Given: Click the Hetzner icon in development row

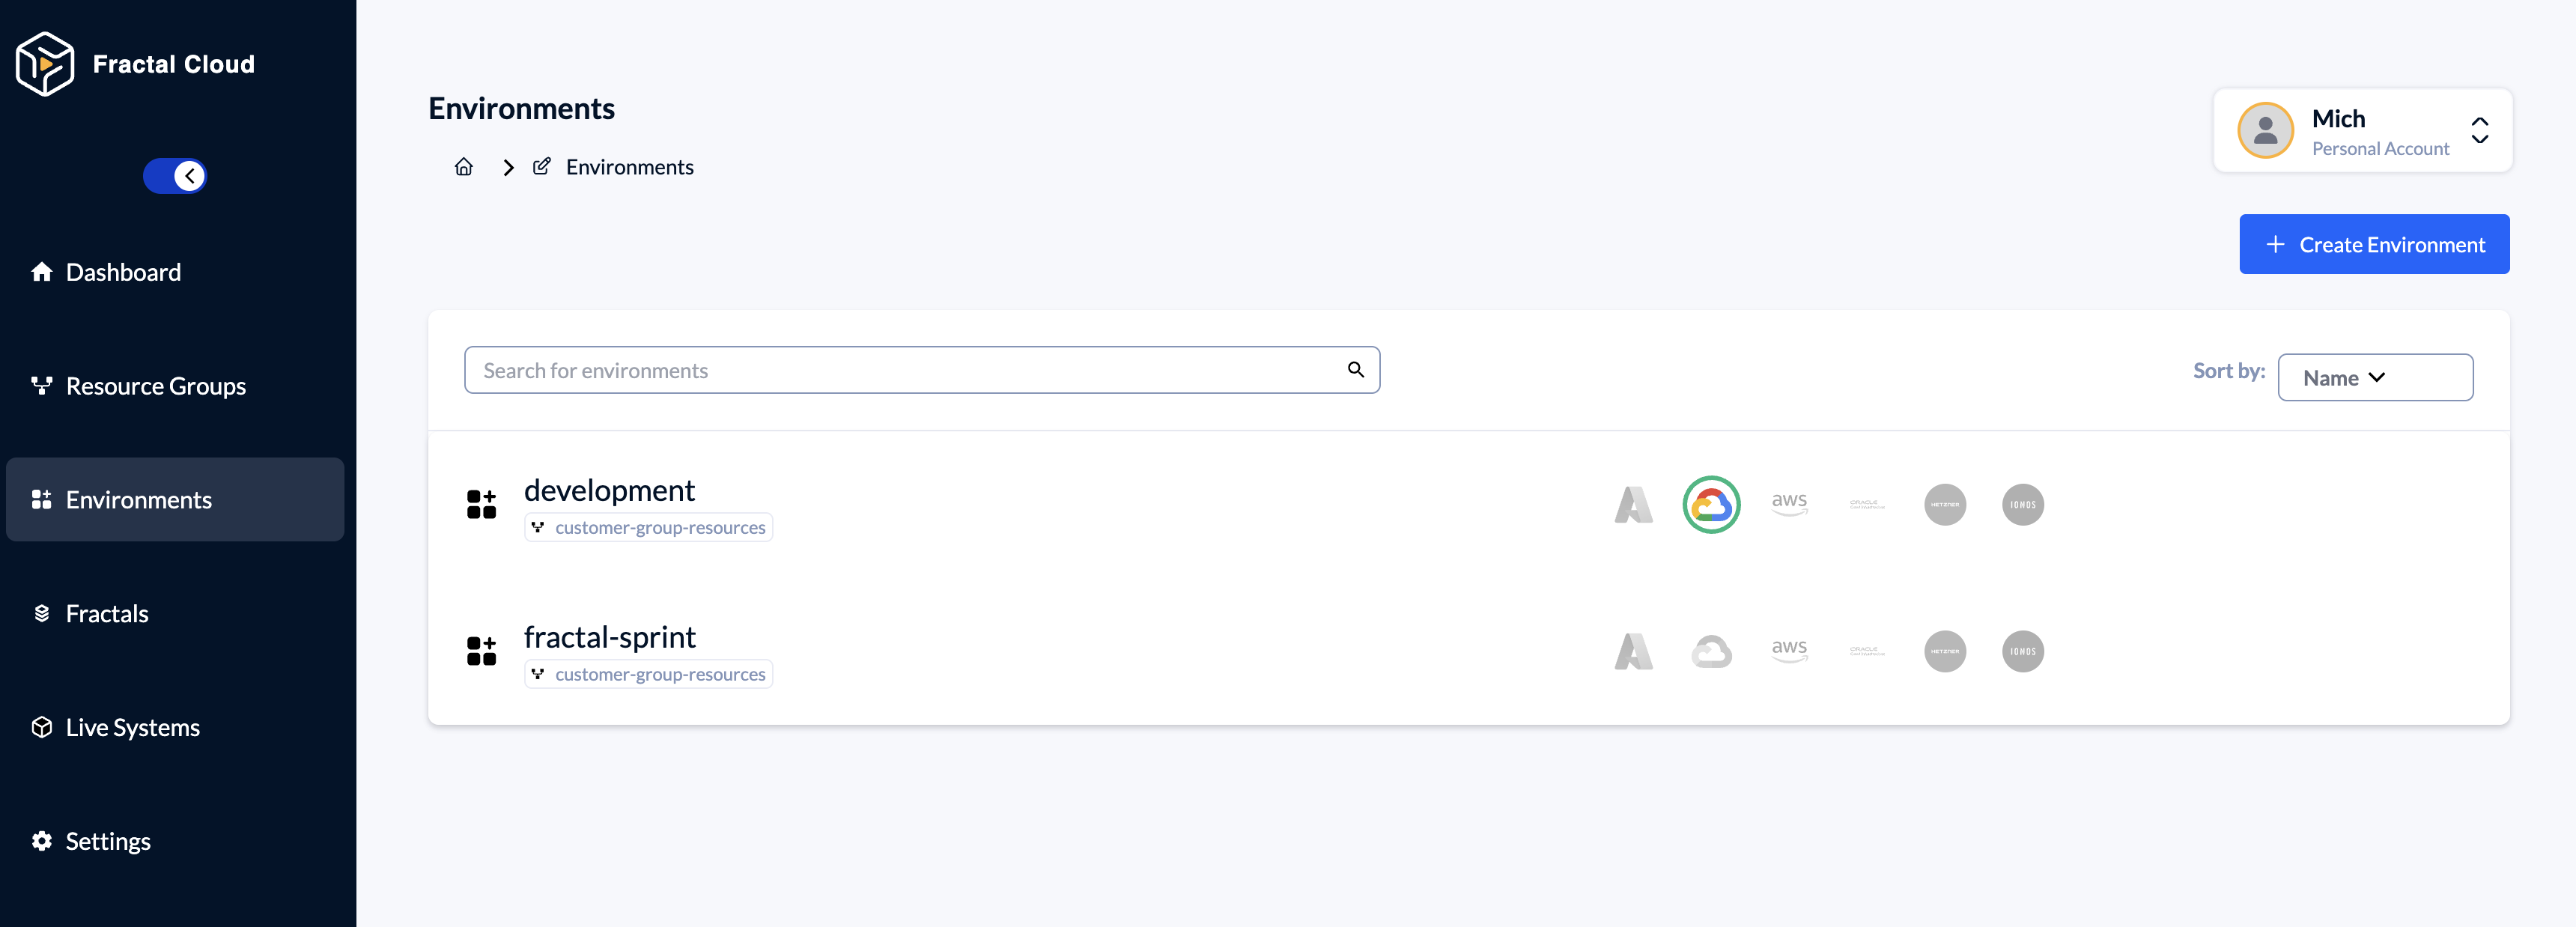Looking at the screenshot, I should [1944, 504].
